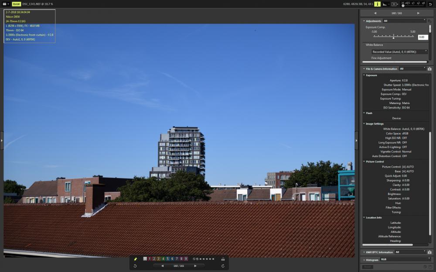Open White Balance Recorded Value dropdown
This screenshot has width=436, height=272.
coord(399,52)
